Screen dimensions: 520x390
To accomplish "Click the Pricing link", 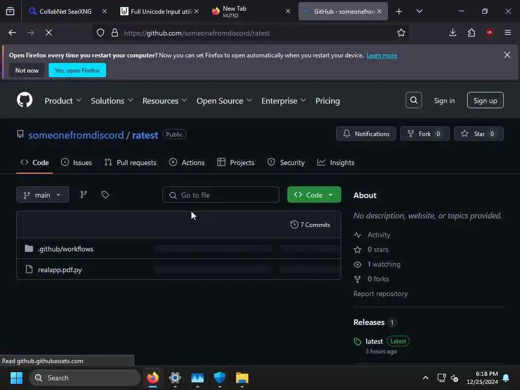I will click(328, 101).
